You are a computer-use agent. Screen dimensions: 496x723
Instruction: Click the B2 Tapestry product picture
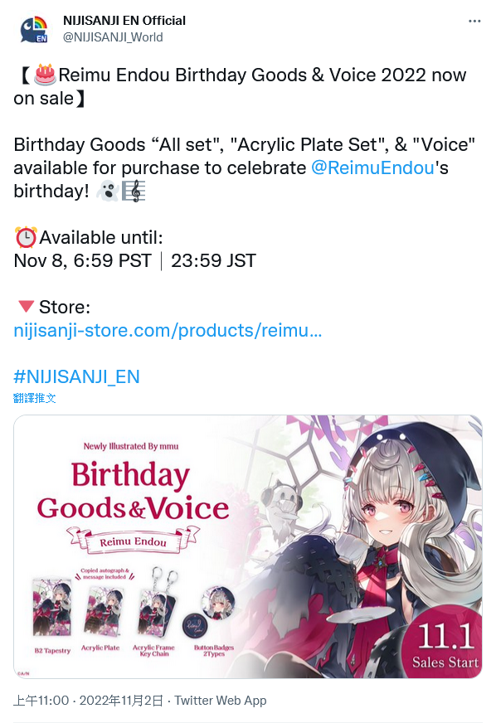[x=52, y=607]
